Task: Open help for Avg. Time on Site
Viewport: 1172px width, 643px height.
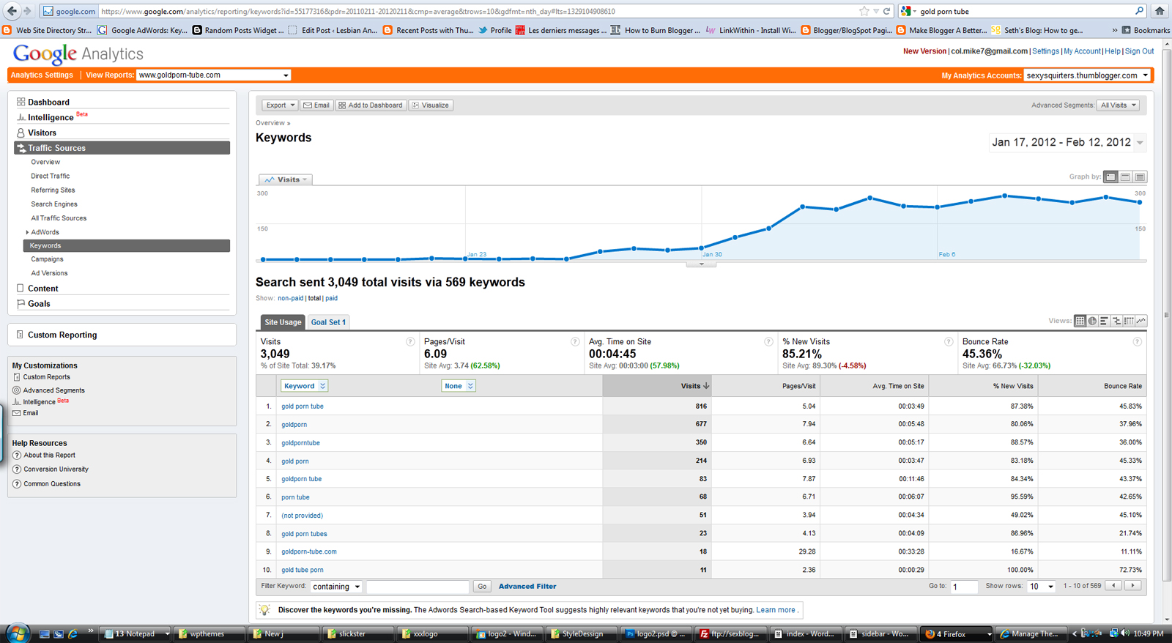Action: [768, 342]
